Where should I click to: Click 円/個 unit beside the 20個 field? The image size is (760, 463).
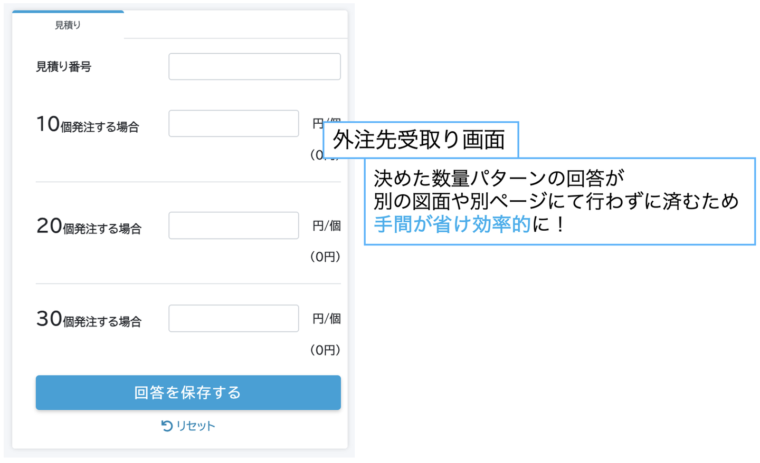(x=326, y=226)
